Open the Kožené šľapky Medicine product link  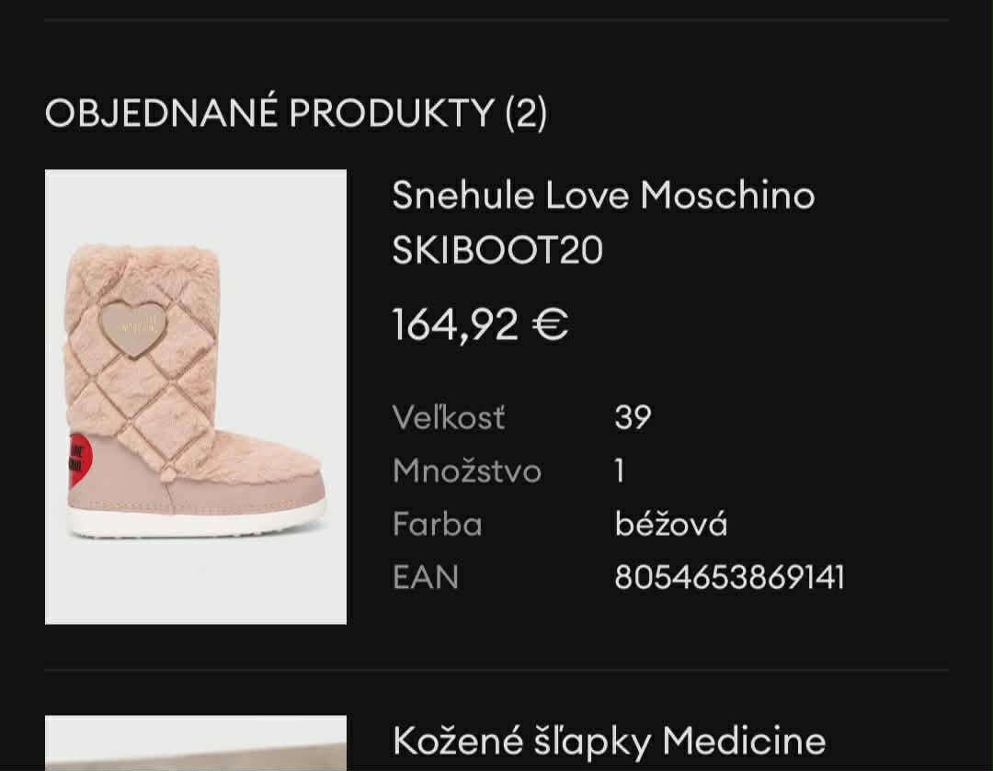609,741
